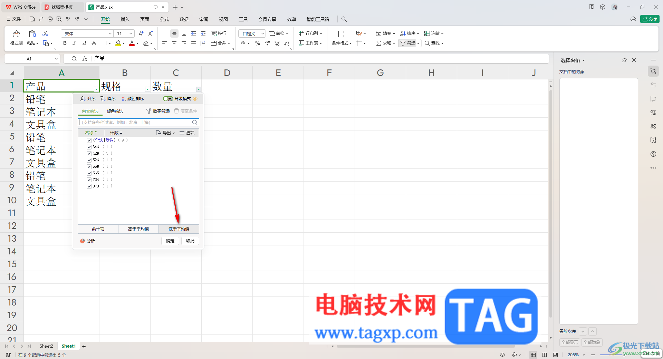Click the decrease indent icon
The height and width of the screenshot is (359, 663).
[x=193, y=33]
